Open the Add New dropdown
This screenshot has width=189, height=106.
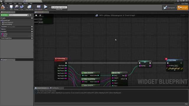pyautogui.click(x=5, y=15)
